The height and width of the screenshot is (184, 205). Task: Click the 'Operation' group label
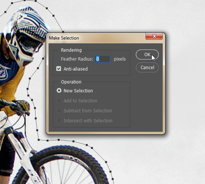(71, 82)
